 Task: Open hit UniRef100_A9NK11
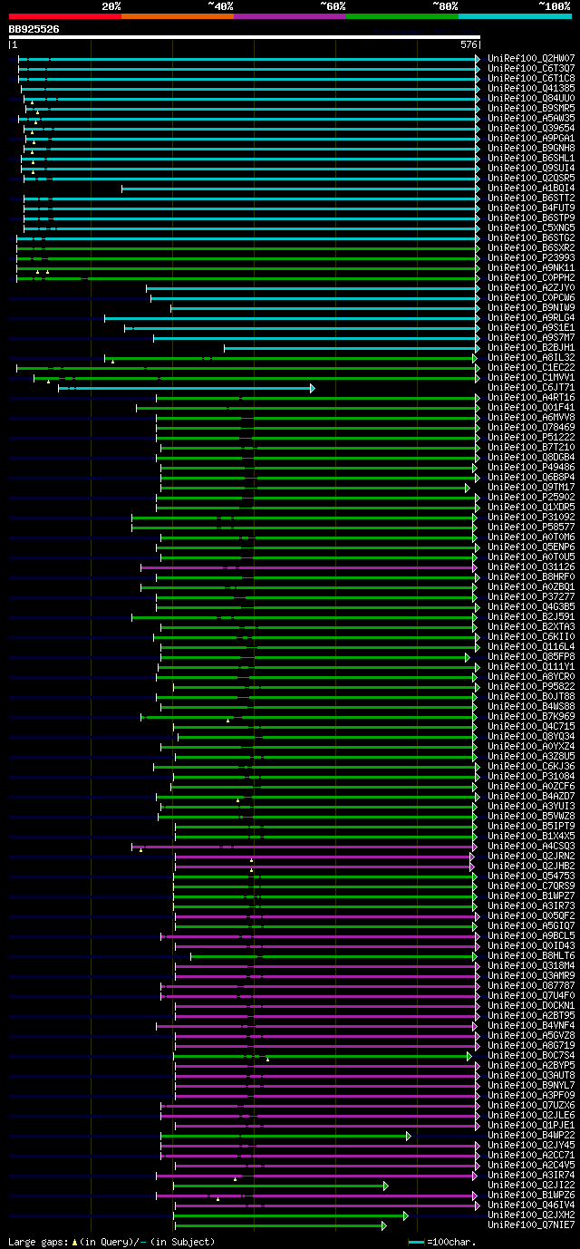531,267
